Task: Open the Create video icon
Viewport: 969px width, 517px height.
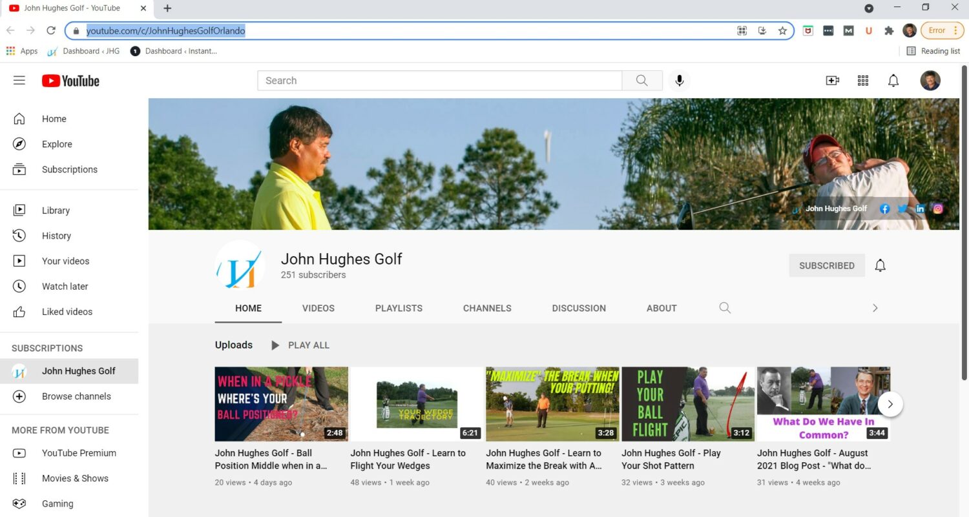Action: (832, 81)
